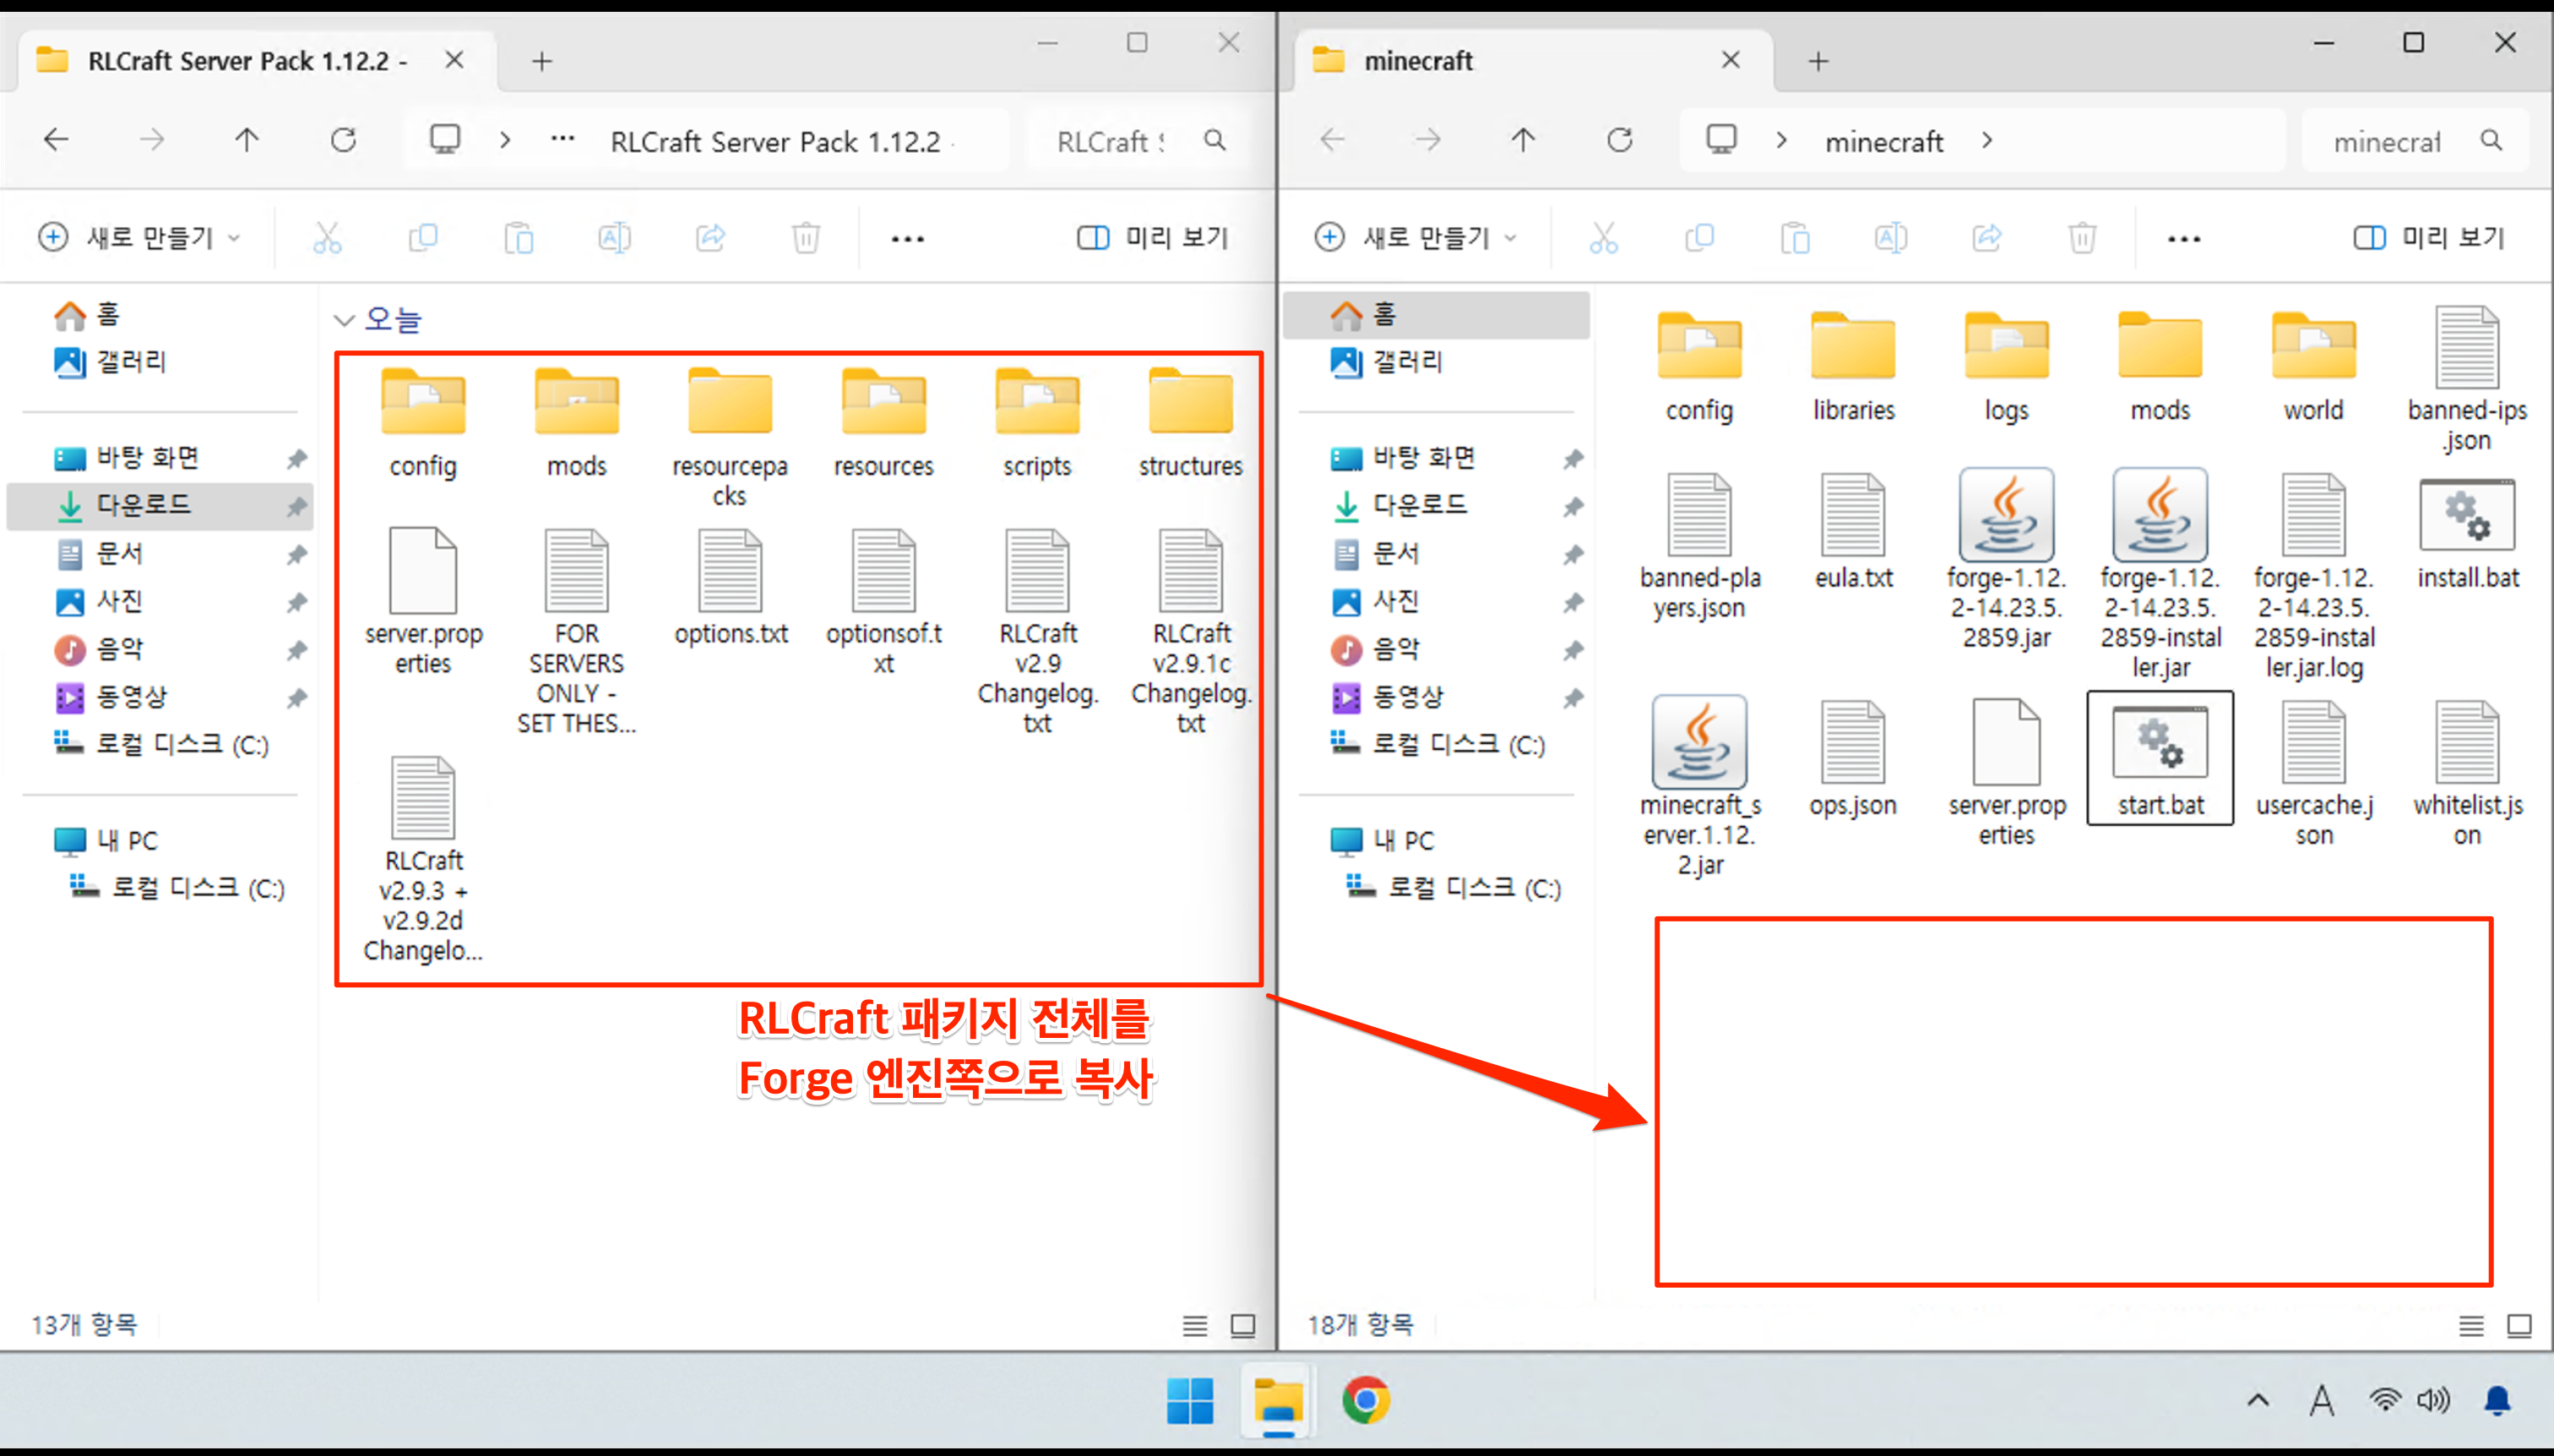2554x1456 pixels.
Task: Add a new tab in minecraft window
Action: tap(1818, 61)
